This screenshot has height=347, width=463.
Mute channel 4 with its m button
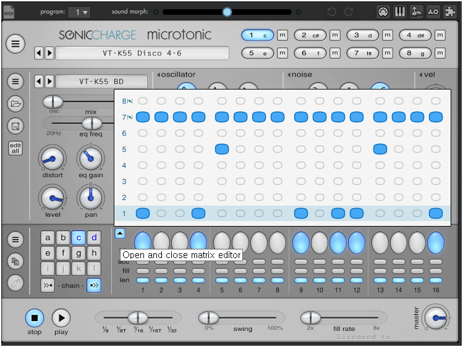click(440, 35)
